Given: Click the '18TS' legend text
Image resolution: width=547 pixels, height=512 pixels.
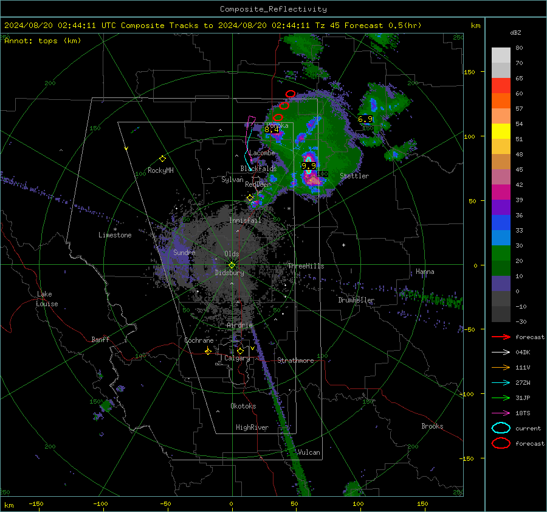Looking at the screenshot, I should pos(523,413).
